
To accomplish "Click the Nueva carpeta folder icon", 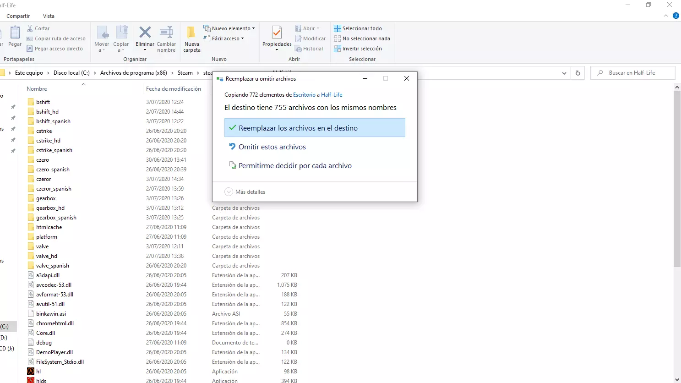I will tap(191, 33).
